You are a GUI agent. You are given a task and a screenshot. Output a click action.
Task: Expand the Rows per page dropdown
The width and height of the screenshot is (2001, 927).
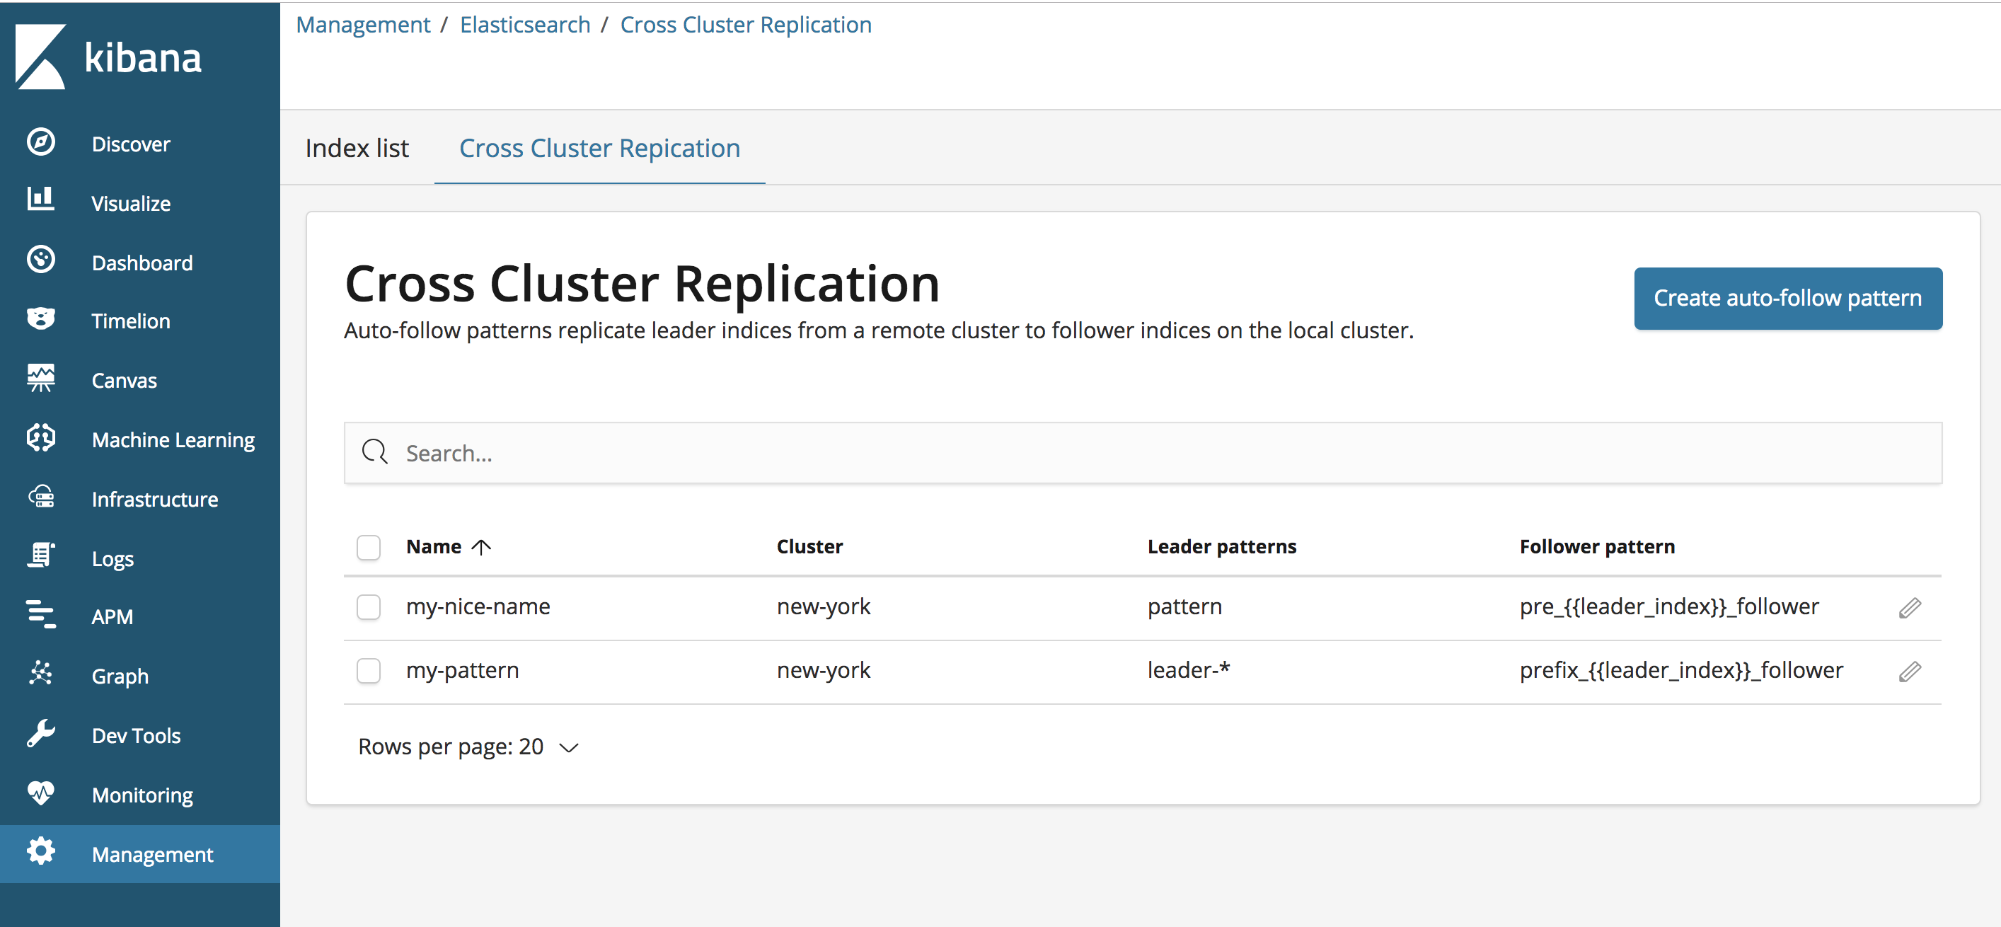(x=468, y=747)
